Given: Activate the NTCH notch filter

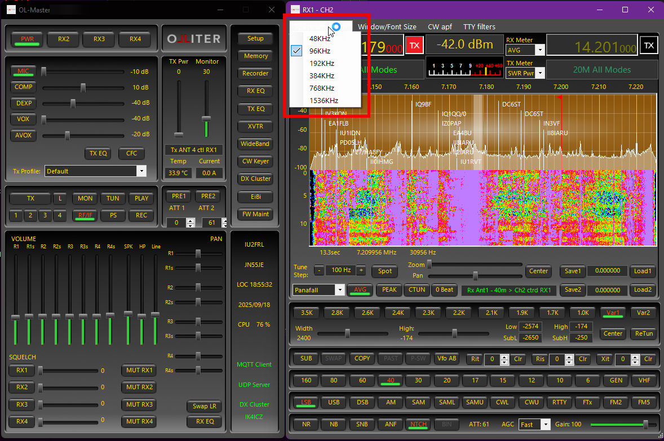Looking at the screenshot, I should (418, 424).
